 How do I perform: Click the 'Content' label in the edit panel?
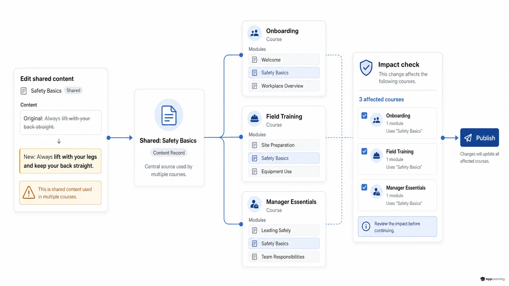click(x=29, y=105)
